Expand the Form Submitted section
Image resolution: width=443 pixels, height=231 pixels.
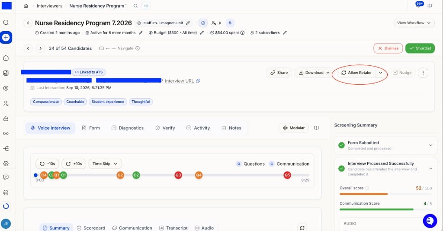[430, 145]
